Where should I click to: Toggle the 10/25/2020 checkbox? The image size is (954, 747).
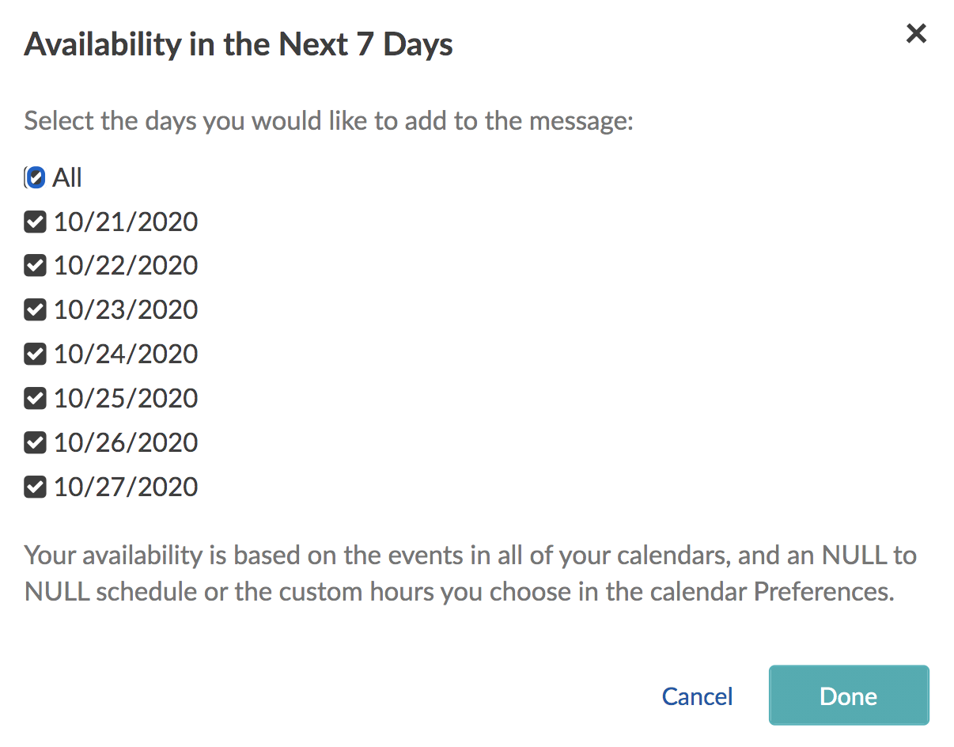[35, 398]
